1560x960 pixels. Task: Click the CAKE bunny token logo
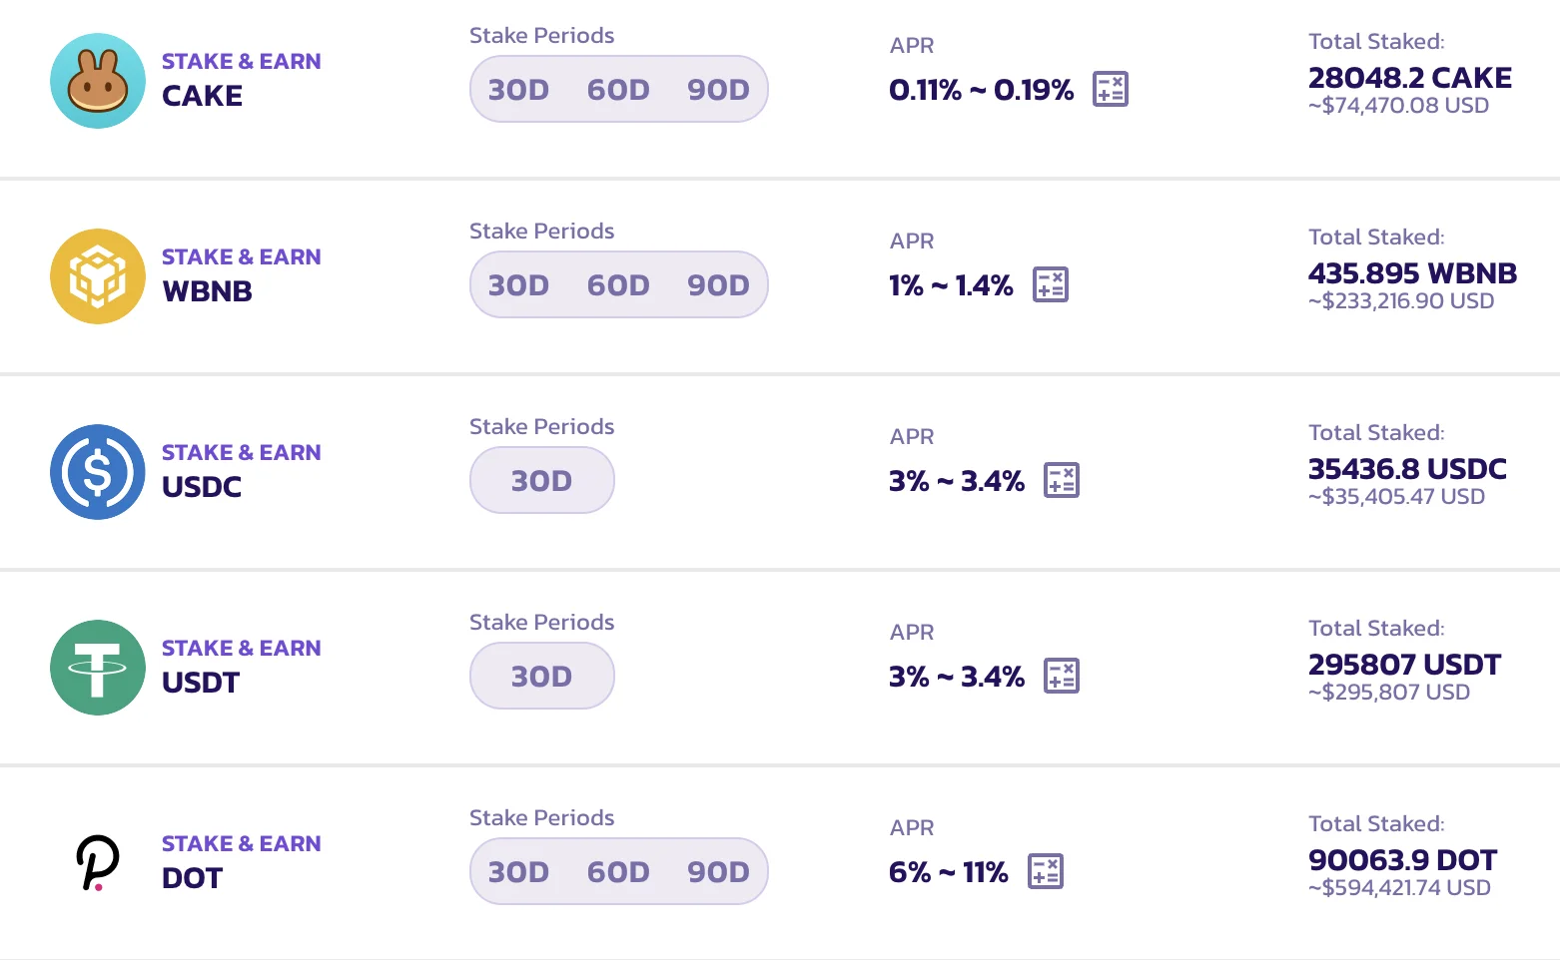click(98, 81)
